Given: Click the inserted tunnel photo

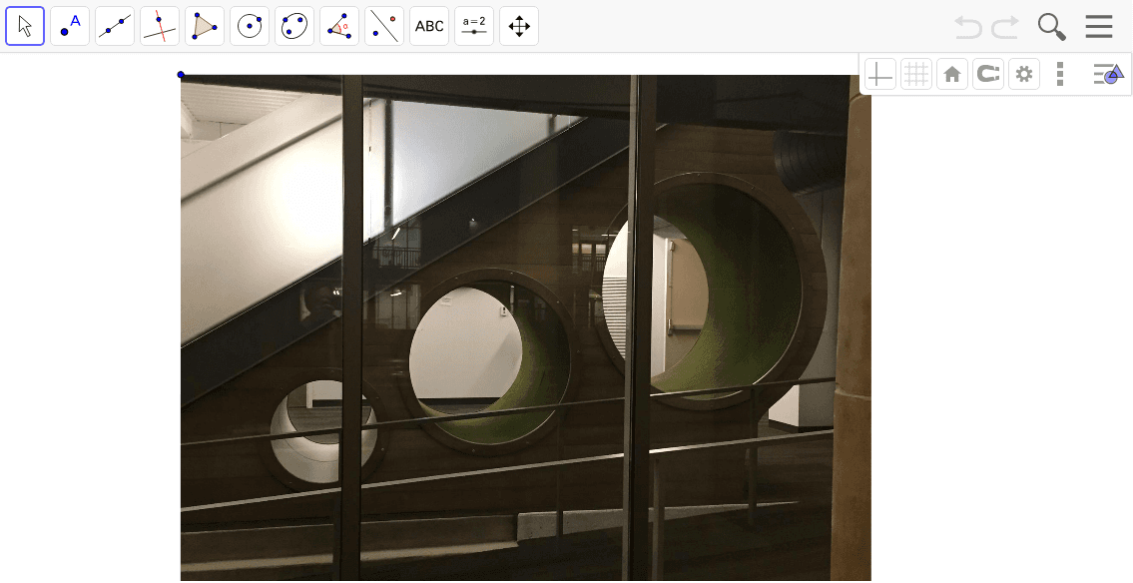Looking at the screenshot, I should 525,328.
